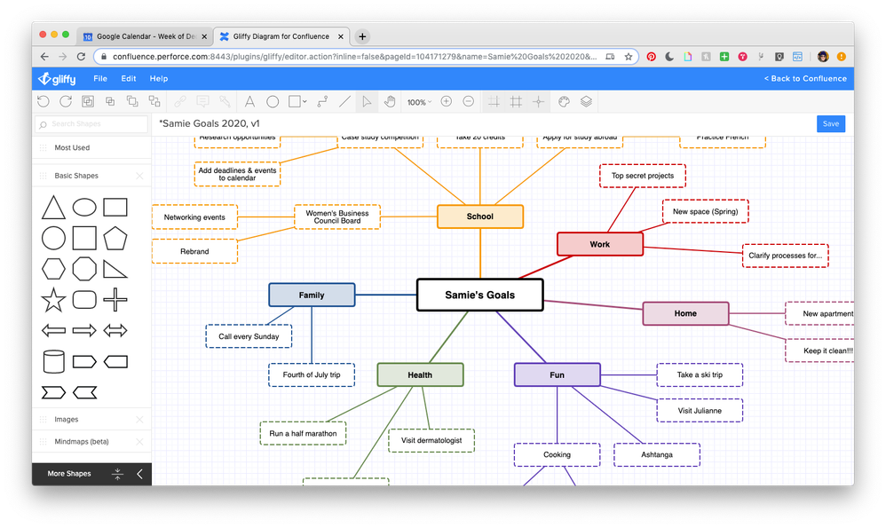Select the Ellipse drawing tool
Viewport: 886px width, 528px height.
click(x=273, y=101)
